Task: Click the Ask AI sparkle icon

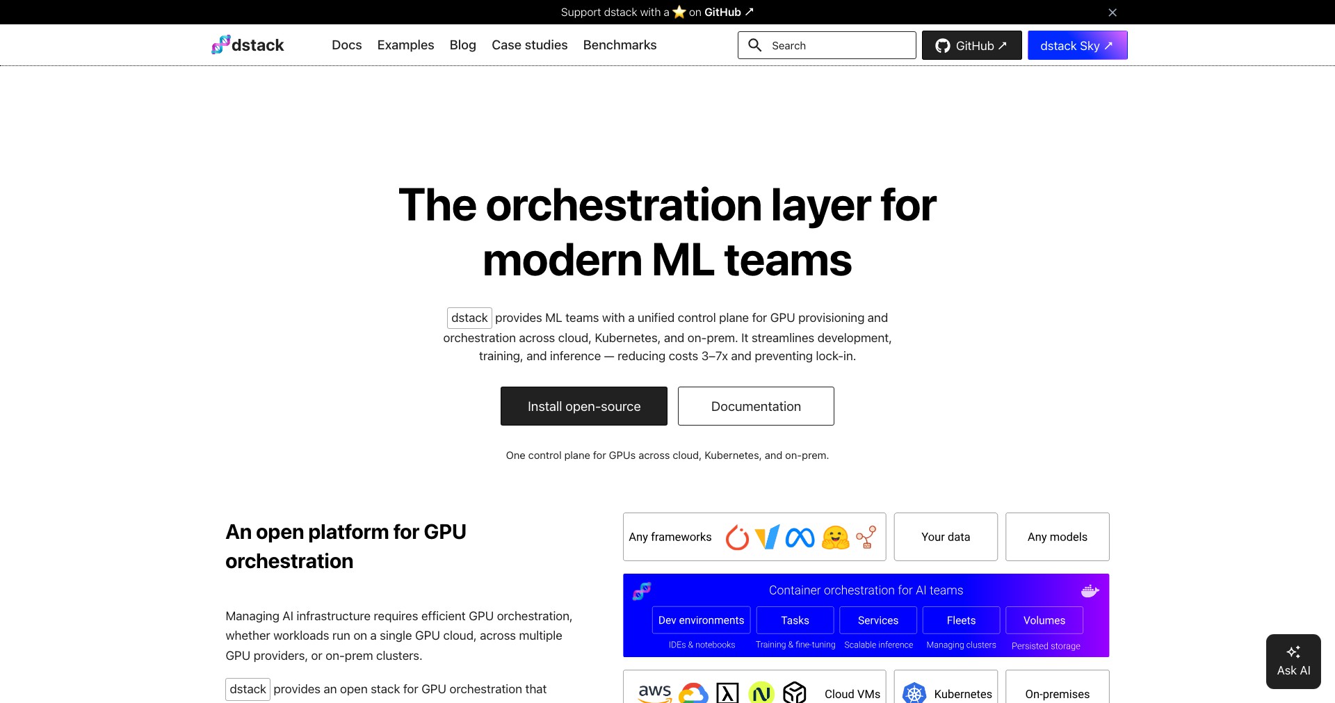Action: pyautogui.click(x=1293, y=652)
